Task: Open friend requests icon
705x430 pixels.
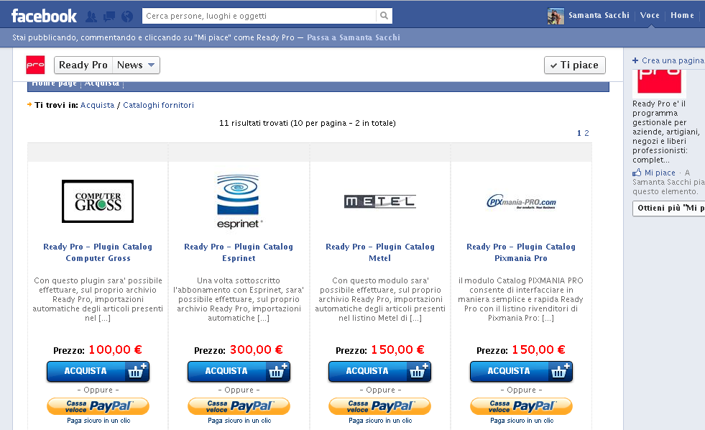Action: [x=91, y=17]
